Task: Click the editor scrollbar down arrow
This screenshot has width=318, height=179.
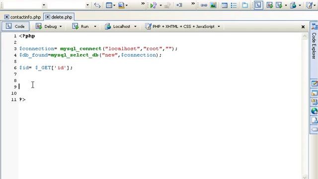Action: click(x=305, y=177)
